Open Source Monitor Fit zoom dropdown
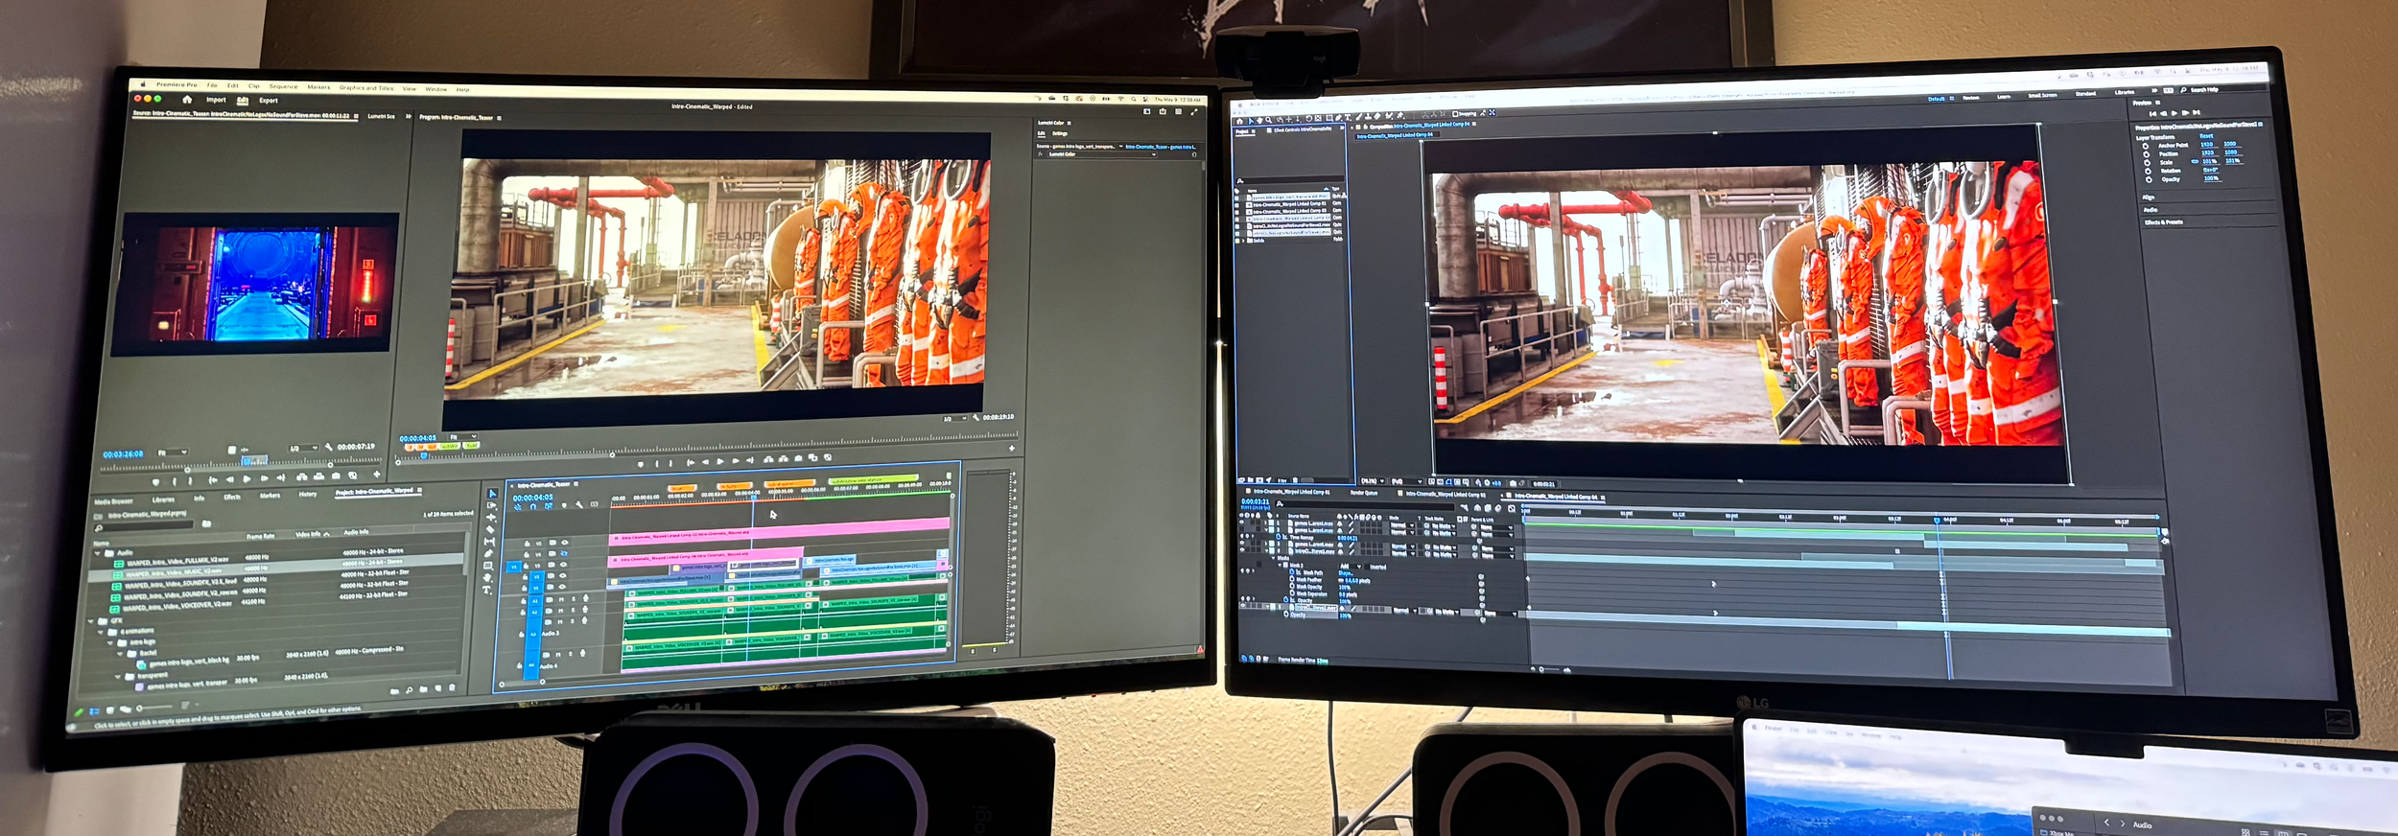2398x836 pixels. [172, 453]
